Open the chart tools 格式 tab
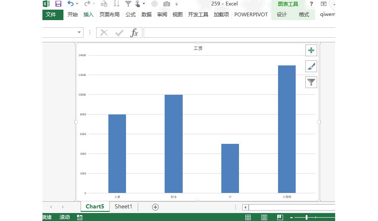This screenshot has width=378, height=221. point(304,15)
